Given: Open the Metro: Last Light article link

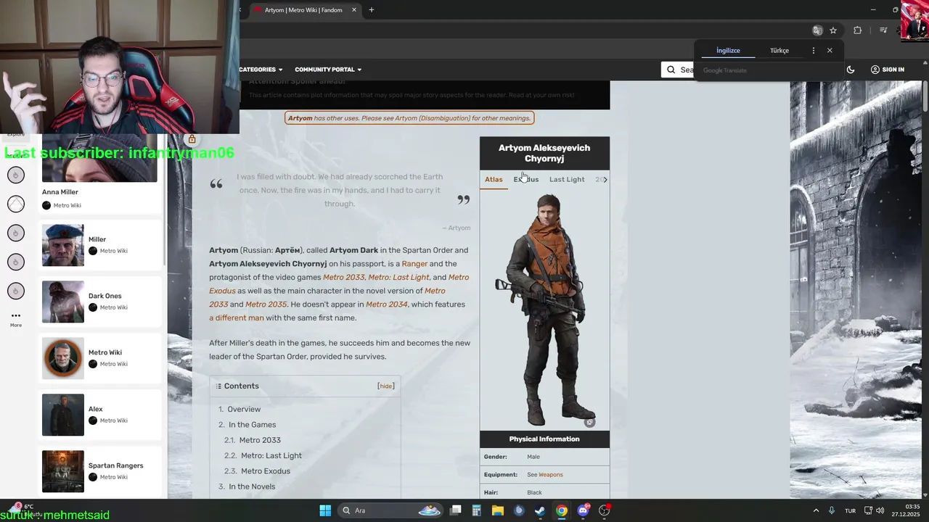Looking at the screenshot, I should (x=398, y=278).
